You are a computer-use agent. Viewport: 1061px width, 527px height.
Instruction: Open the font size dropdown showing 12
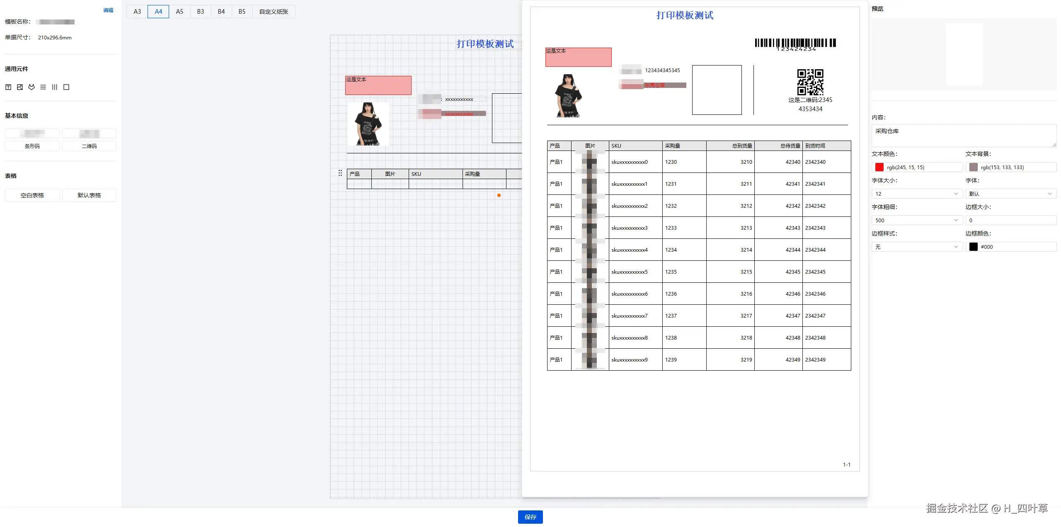coord(916,194)
